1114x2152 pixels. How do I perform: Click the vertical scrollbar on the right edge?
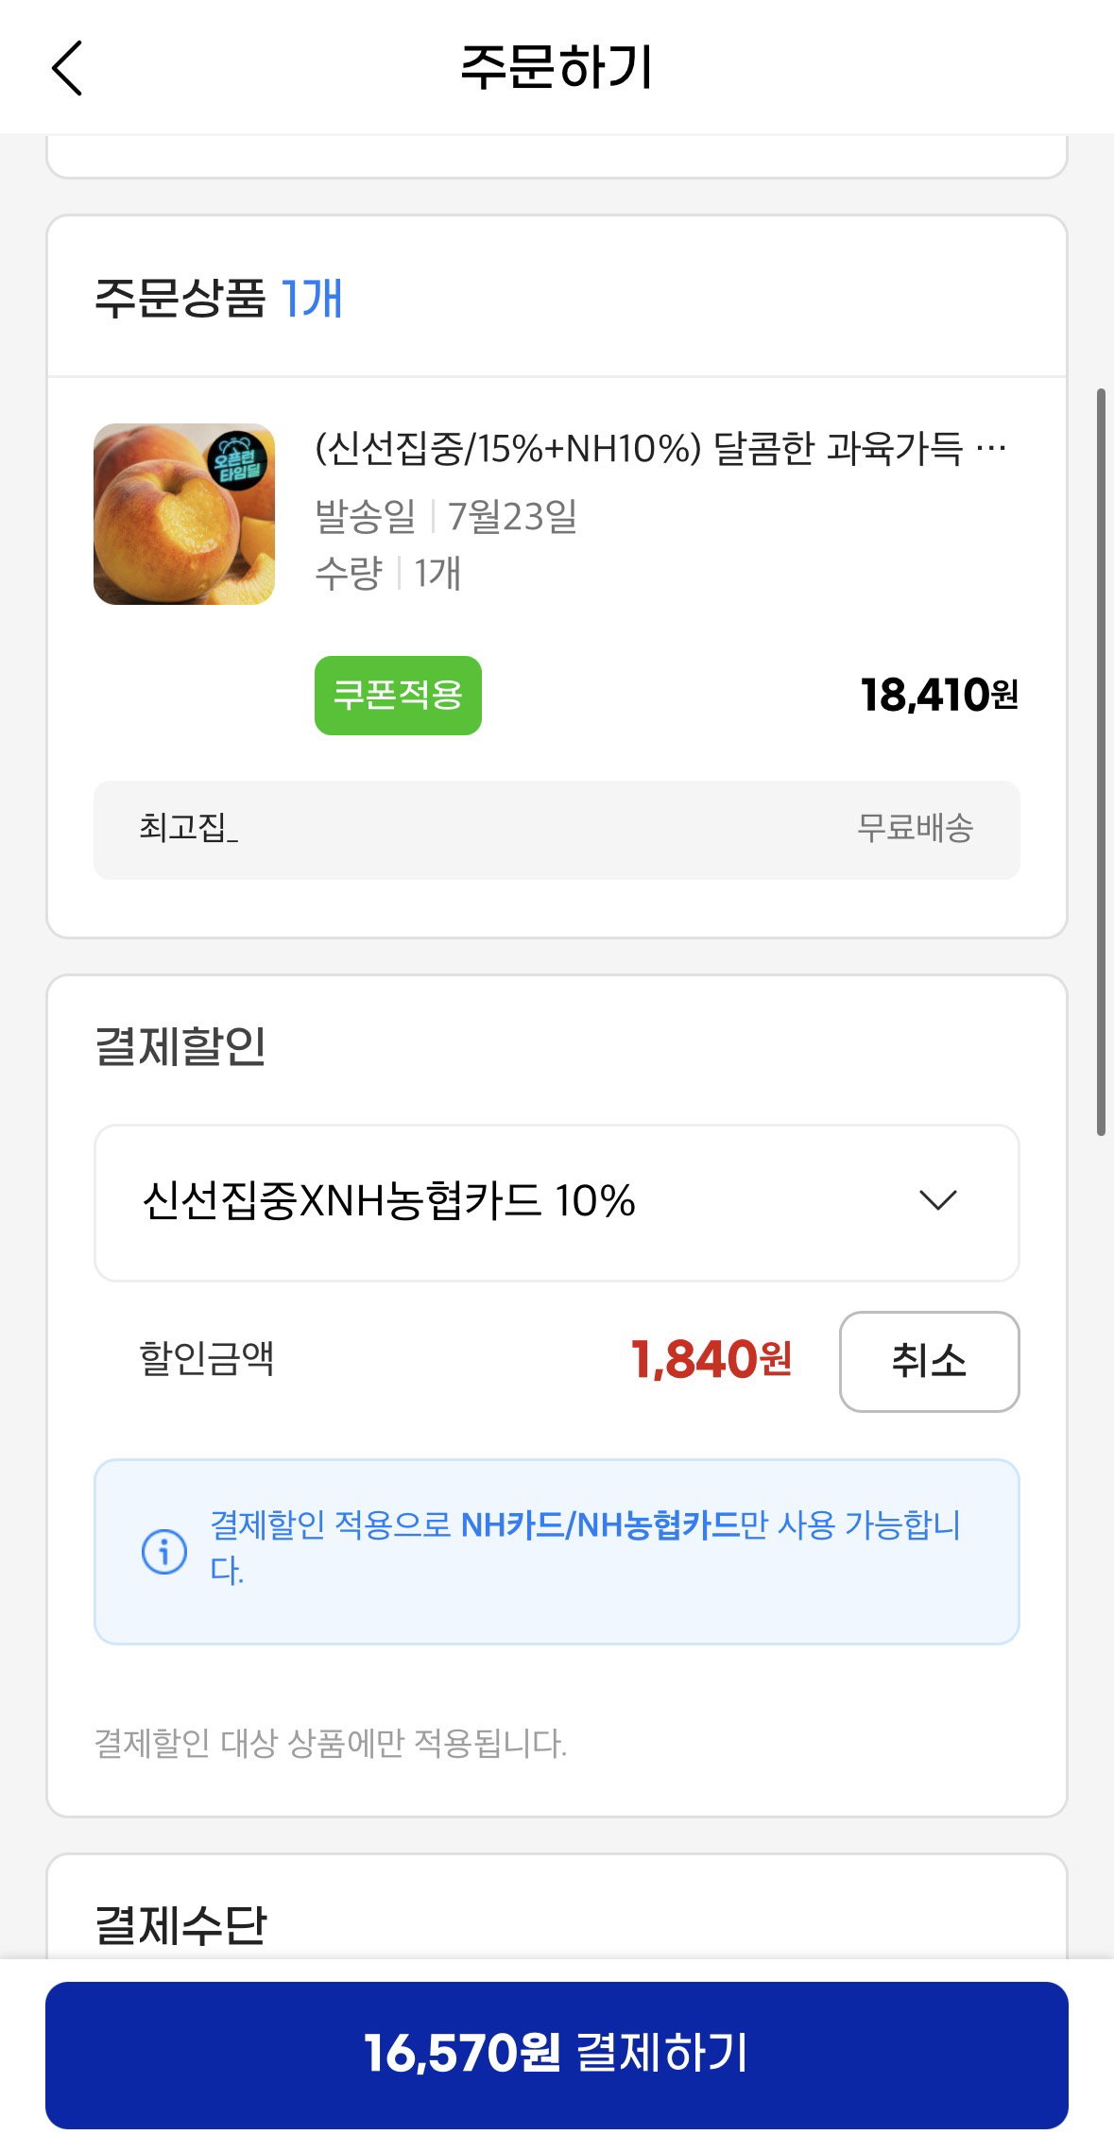pos(1101,761)
